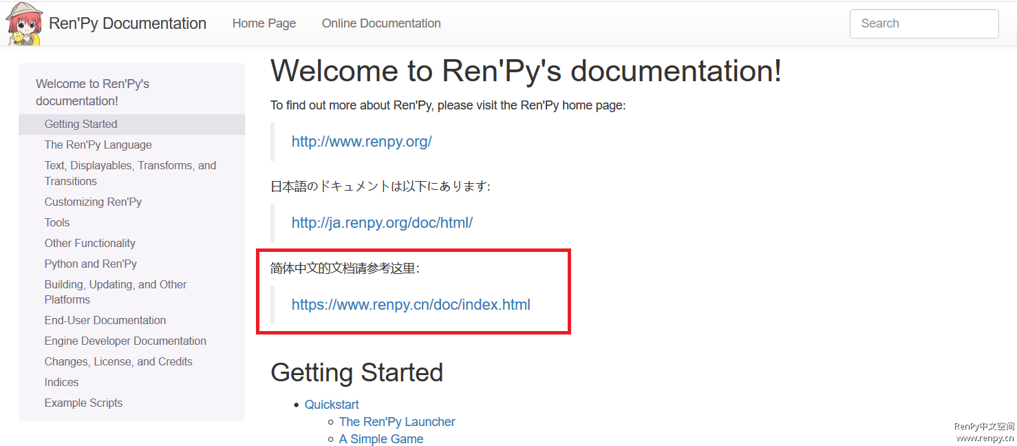Select The Ren'Py Language in sidebar
The image size is (1017, 446).
pyautogui.click(x=98, y=145)
